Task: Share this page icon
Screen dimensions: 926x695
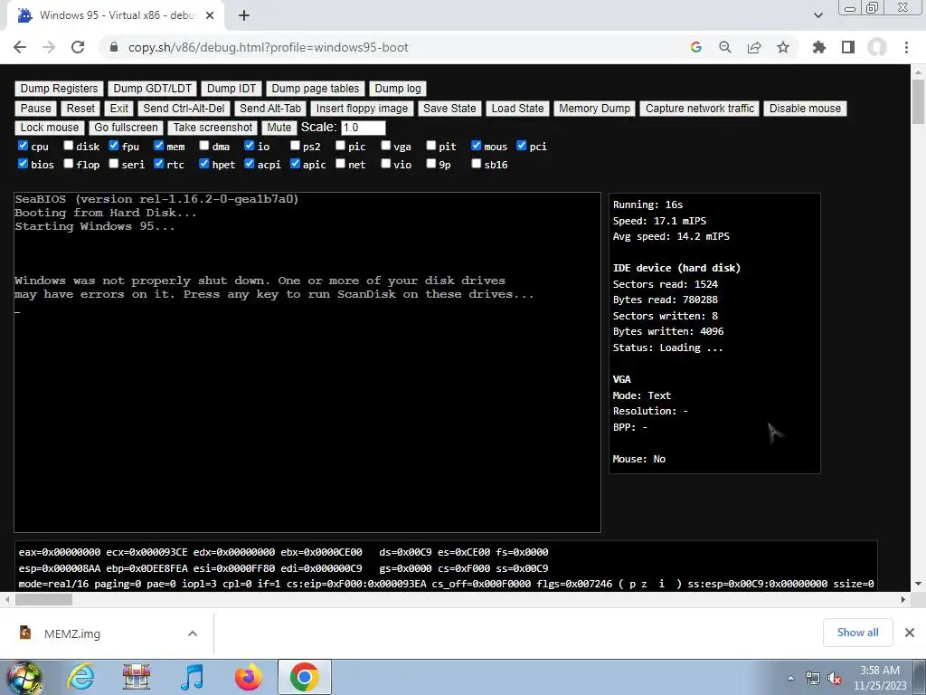Action: (x=754, y=47)
